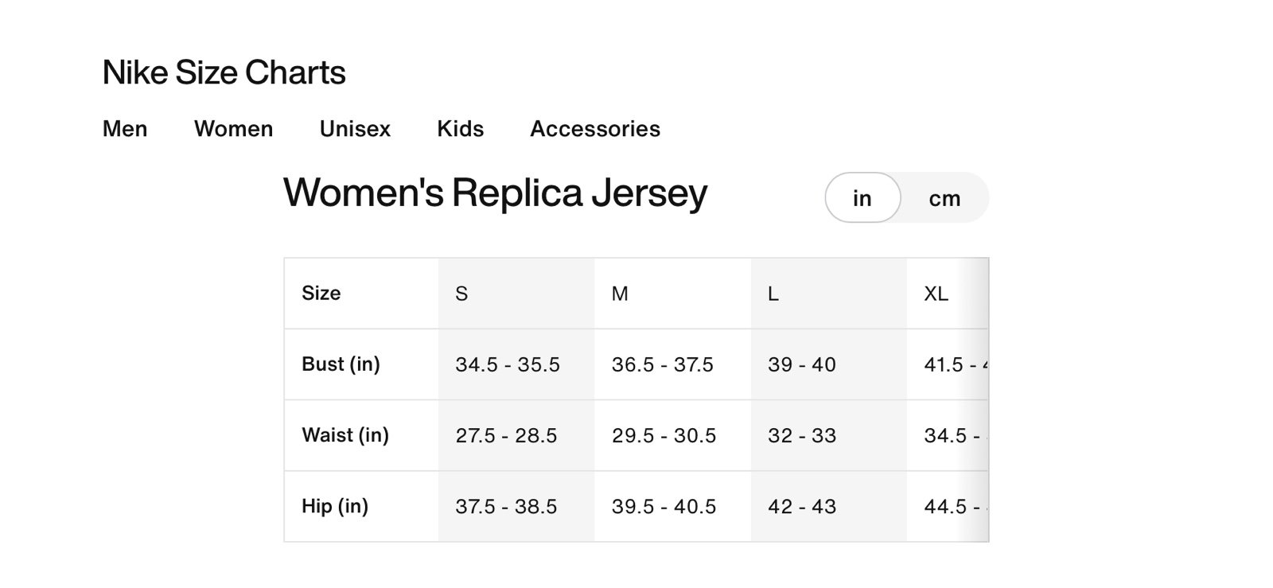Select the Bust (in) row label
Viewport: 1273px width, 588px height.
[361, 364]
